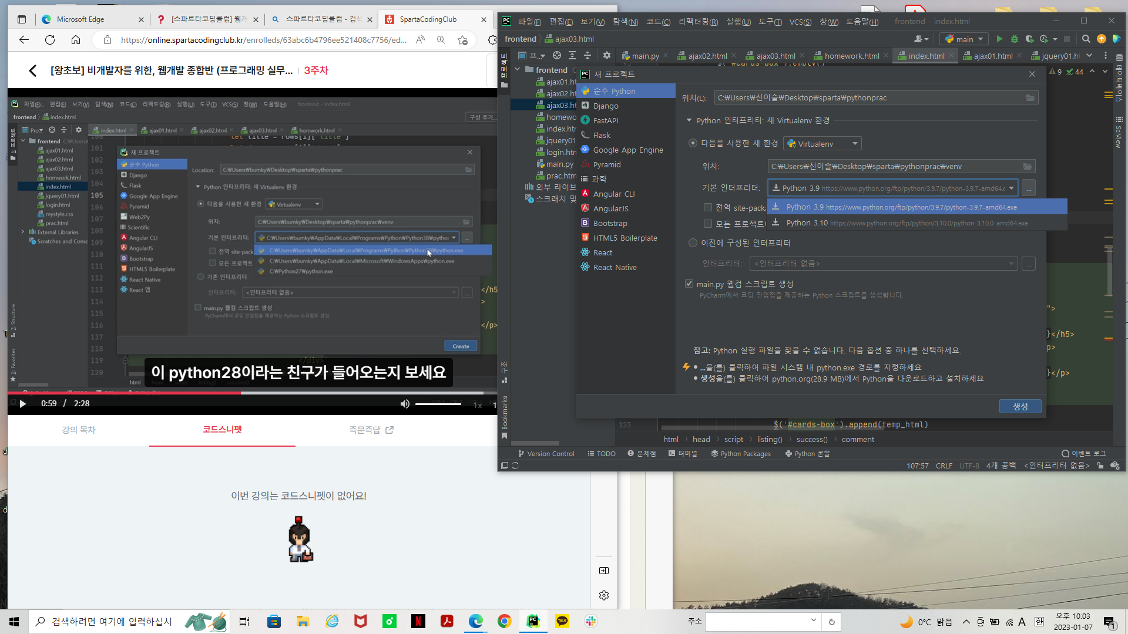Toggle the make available to all projects checkbox
This screenshot has height=634, width=1128.
pyautogui.click(x=708, y=224)
